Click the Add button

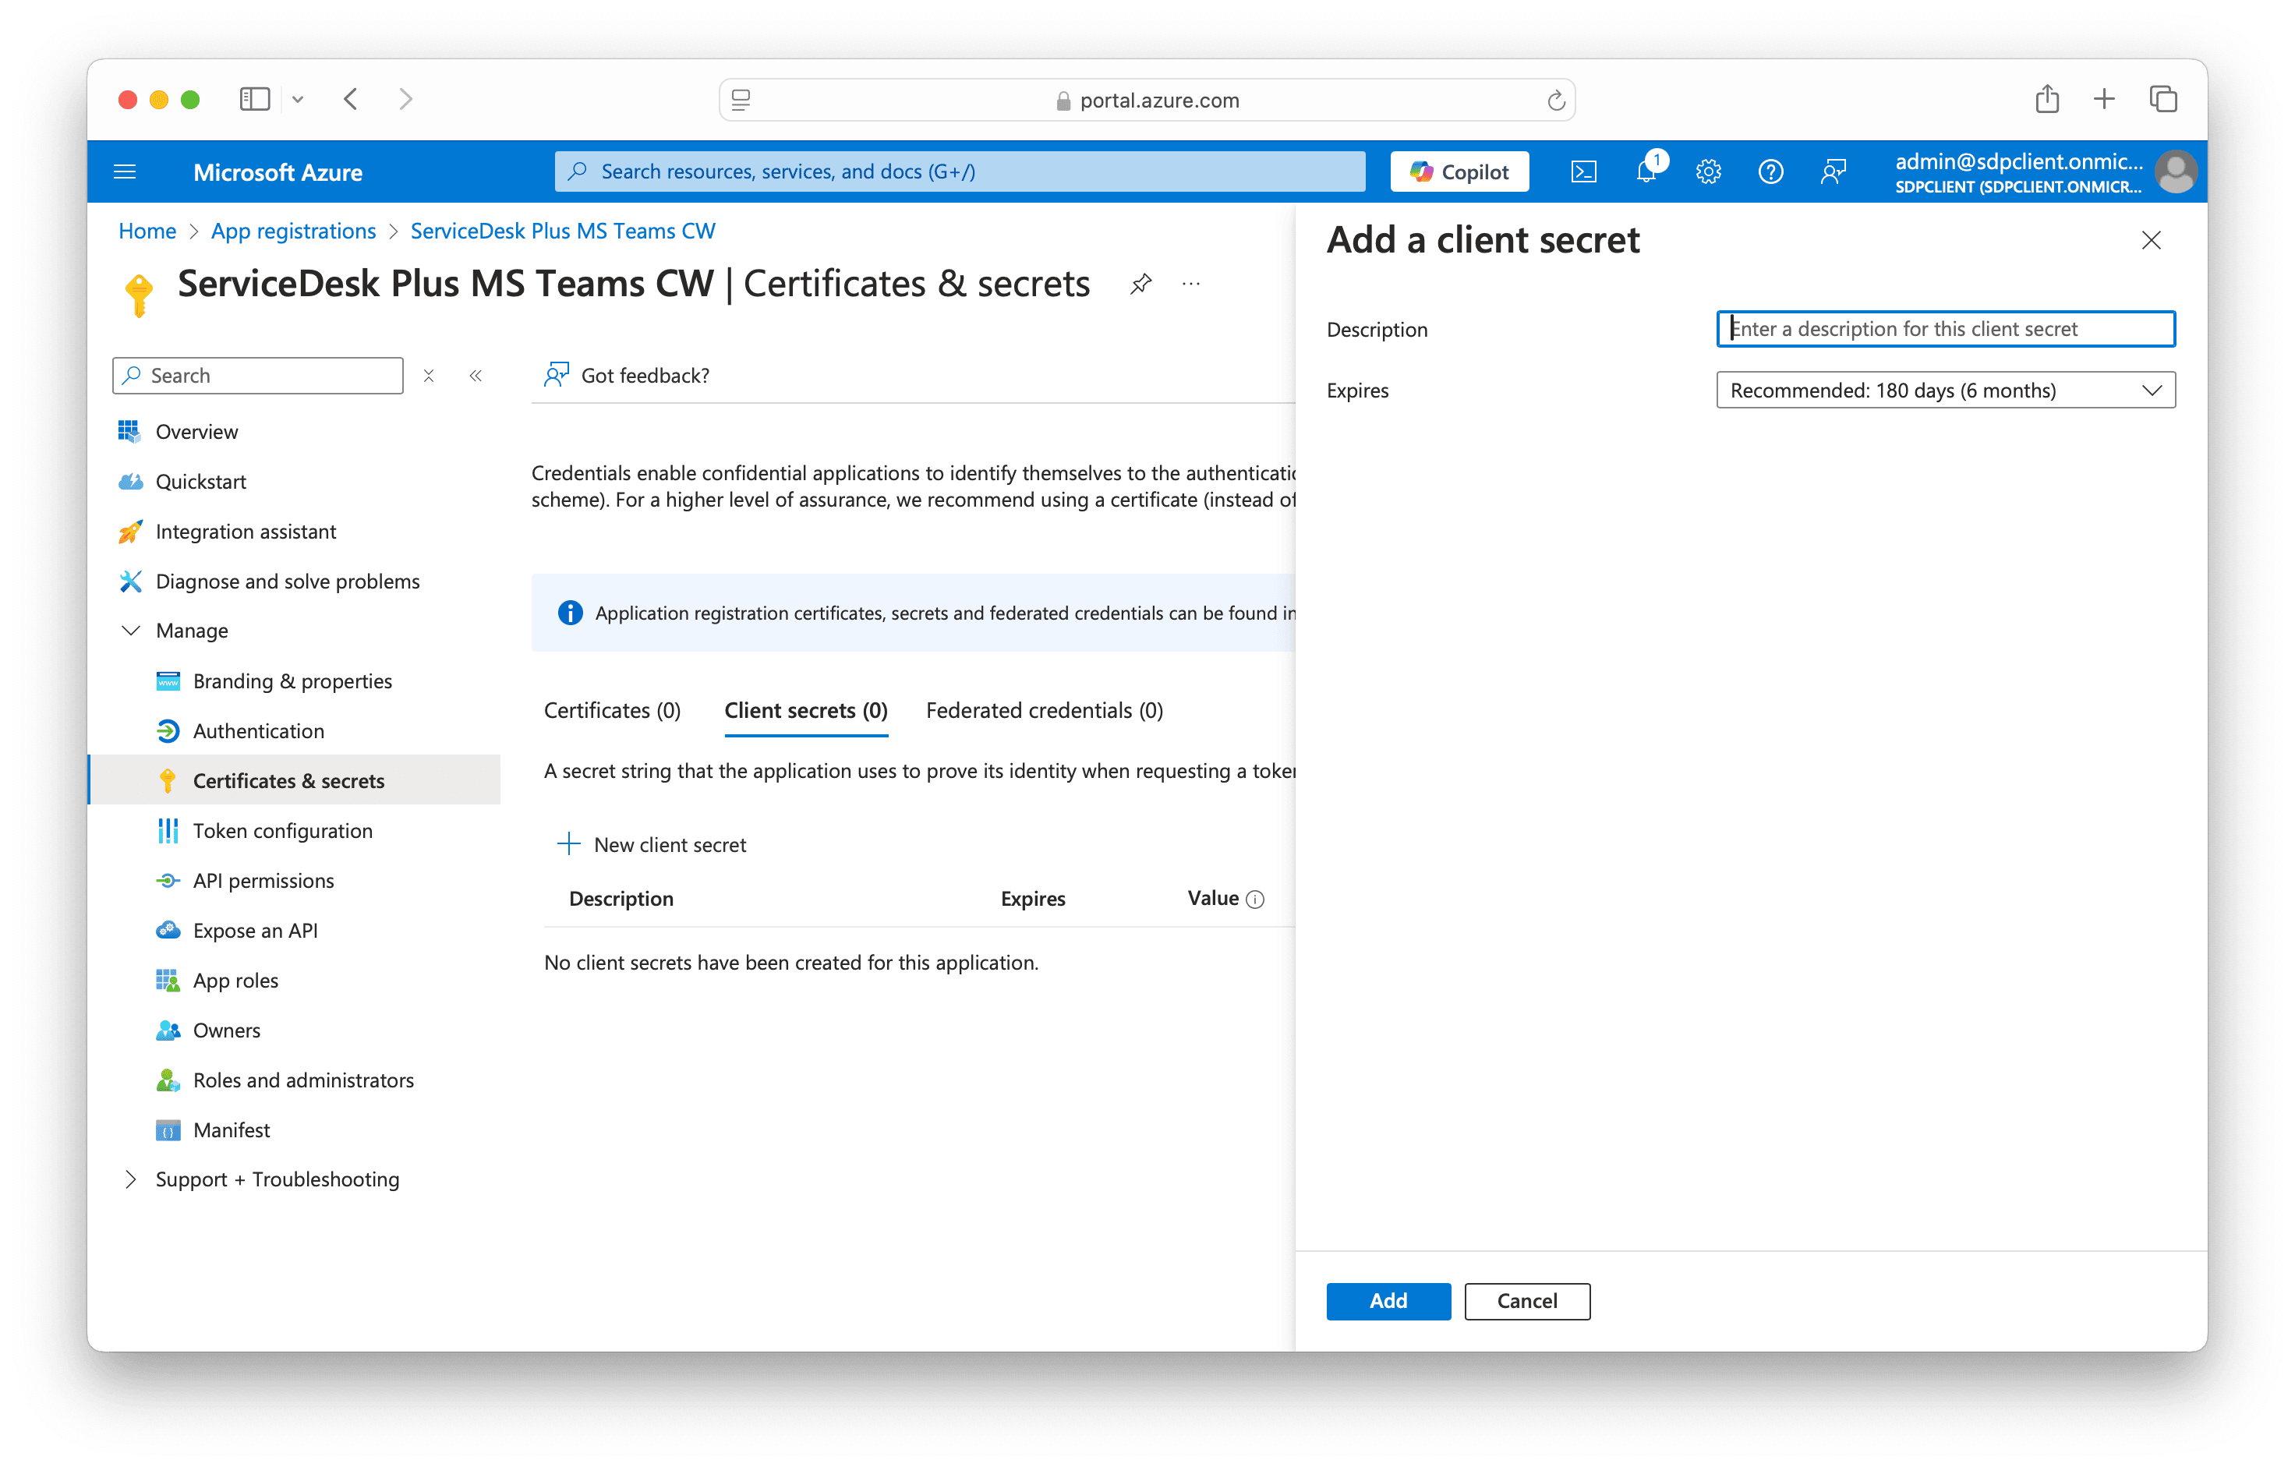(x=1388, y=1300)
